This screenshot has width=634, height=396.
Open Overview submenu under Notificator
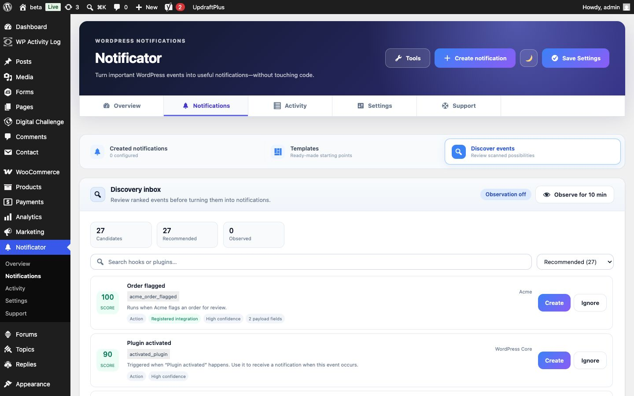pos(18,264)
